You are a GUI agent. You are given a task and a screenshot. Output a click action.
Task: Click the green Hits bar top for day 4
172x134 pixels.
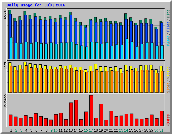pyautogui.click(x=25, y=13)
